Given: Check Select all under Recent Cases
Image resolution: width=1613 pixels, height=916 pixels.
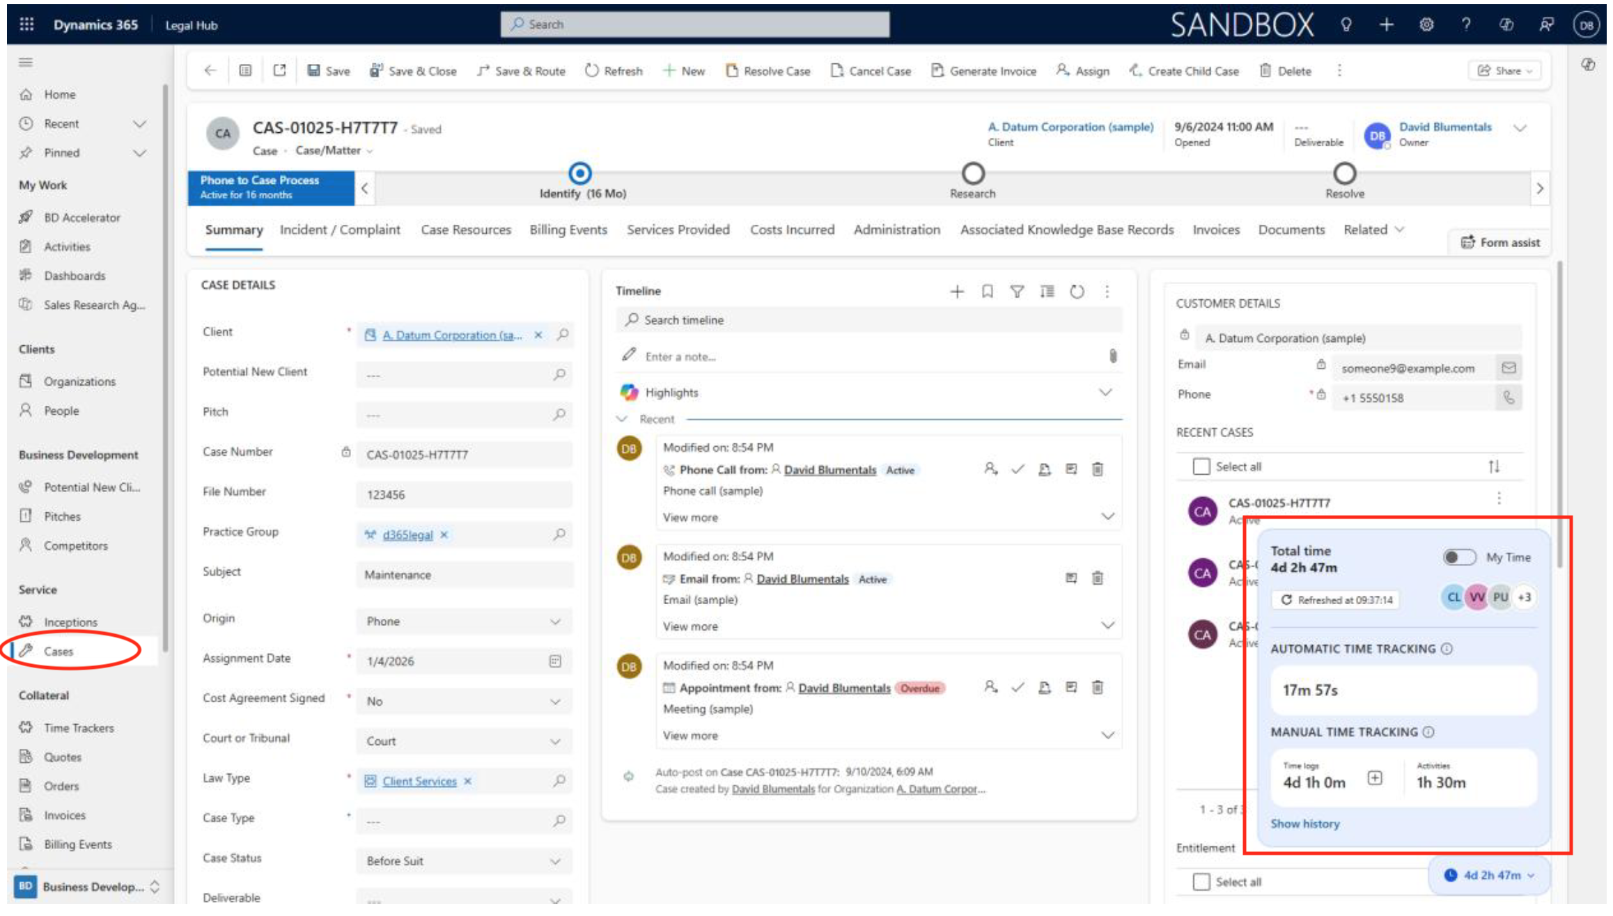Looking at the screenshot, I should click(x=1201, y=466).
